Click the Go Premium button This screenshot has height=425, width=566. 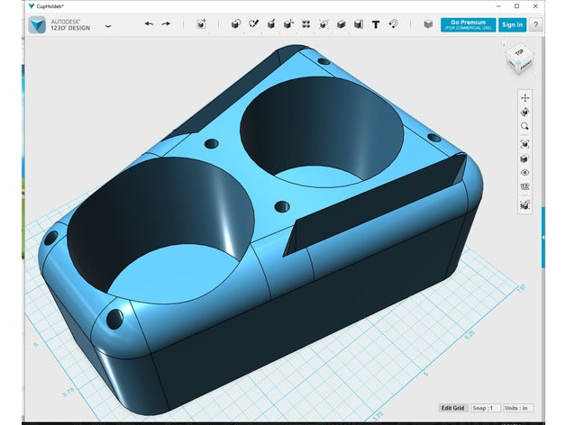point(468,25)
